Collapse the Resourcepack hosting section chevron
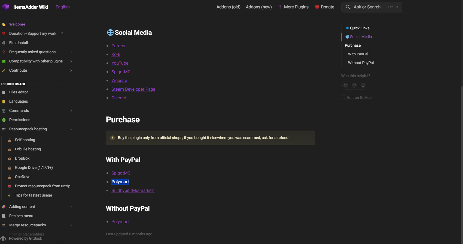 tap(71, 129)
